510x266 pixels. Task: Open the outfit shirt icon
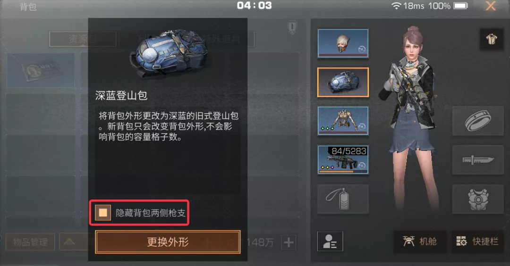[x=492, y=39]
